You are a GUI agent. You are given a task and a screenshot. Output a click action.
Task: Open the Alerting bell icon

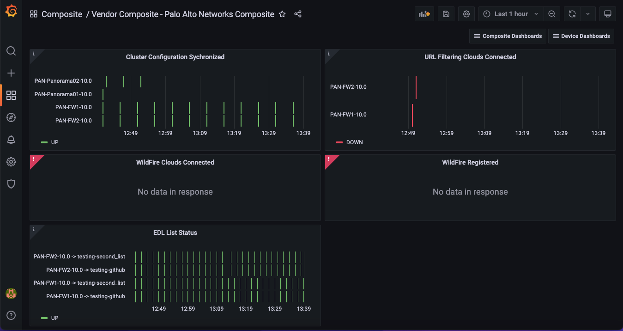pos(11,140)
